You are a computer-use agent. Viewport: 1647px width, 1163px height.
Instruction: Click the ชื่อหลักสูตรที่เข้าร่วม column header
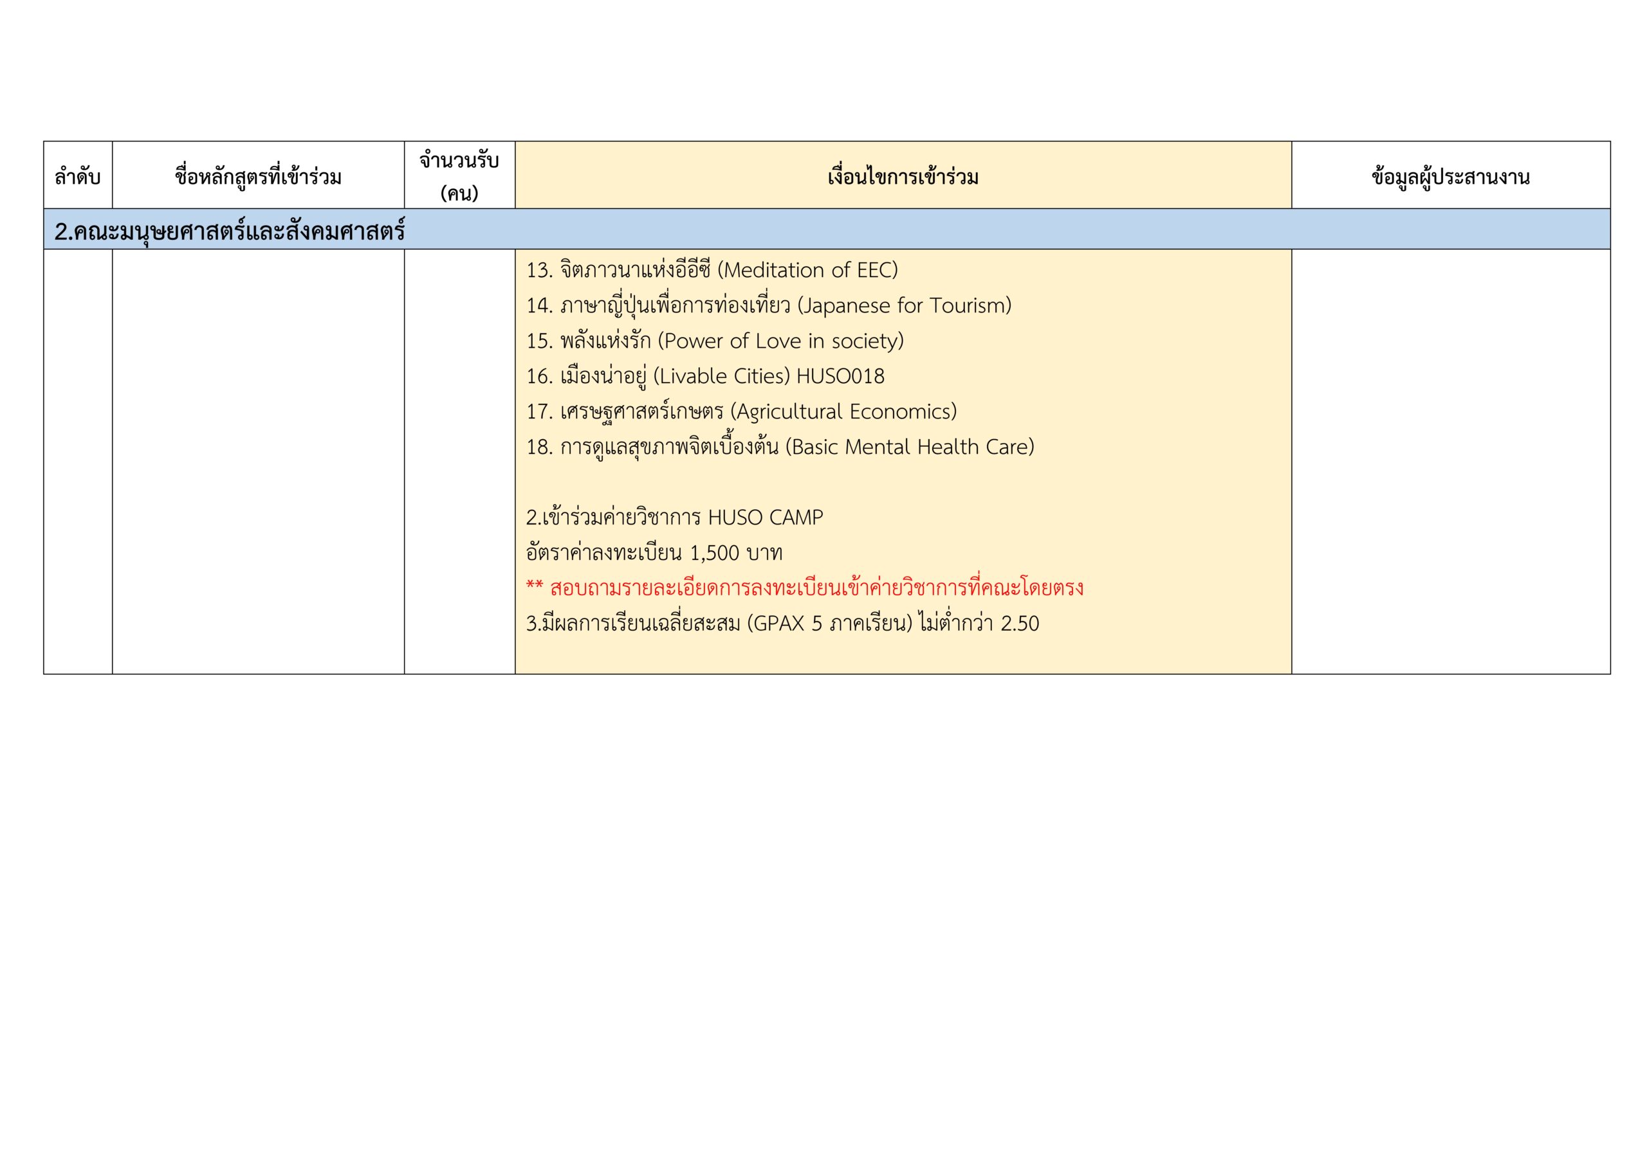click(258, 176)
